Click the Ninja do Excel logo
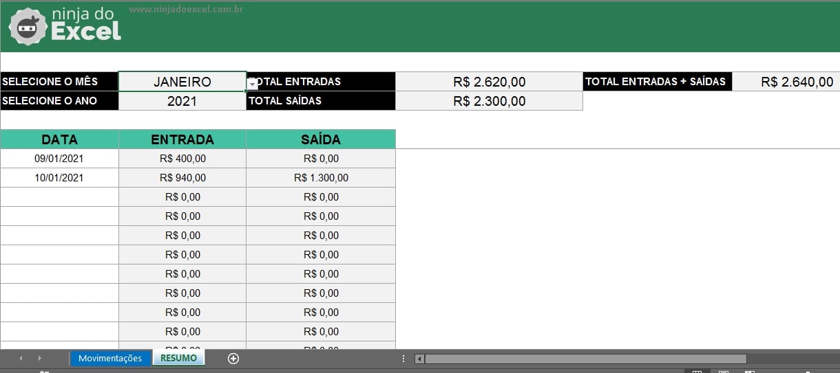This screenshot has height=373, width=840. tap(65, 26)
